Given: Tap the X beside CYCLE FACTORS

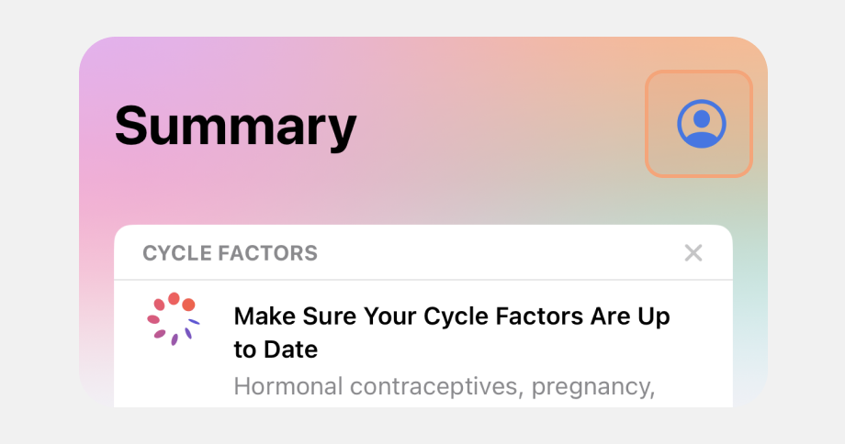Looking at the screenshot, I should (x=693, y=253).
